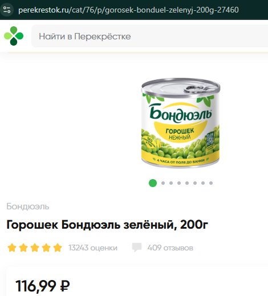This screenshot has height=296, width=268.
Task: Click the 116,99 ₽ price
Action: (x=43, y=286)
